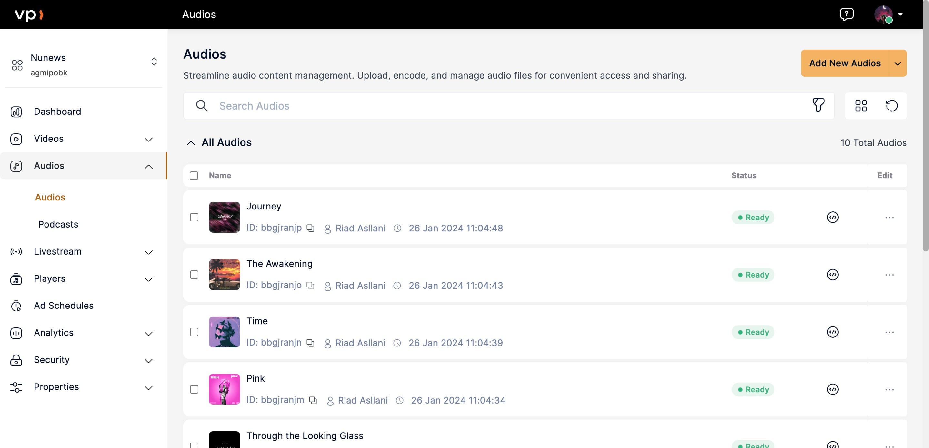Open embed code for The Awakening
Viewport: 929px width, 448px height.
[x=833, y=274]
